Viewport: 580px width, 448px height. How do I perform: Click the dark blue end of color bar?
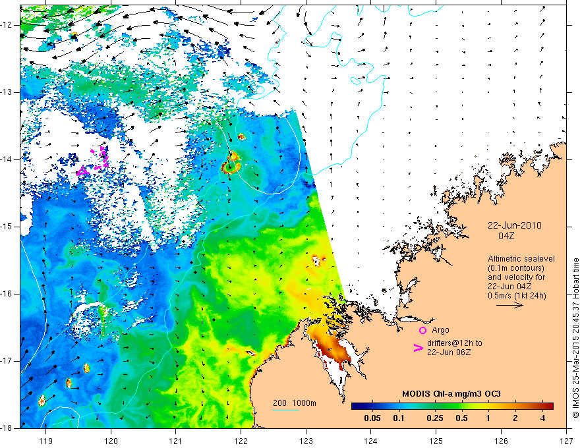pos(355,406)
